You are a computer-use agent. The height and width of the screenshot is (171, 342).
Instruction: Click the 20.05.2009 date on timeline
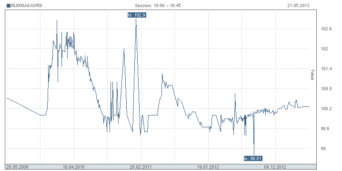17,167
